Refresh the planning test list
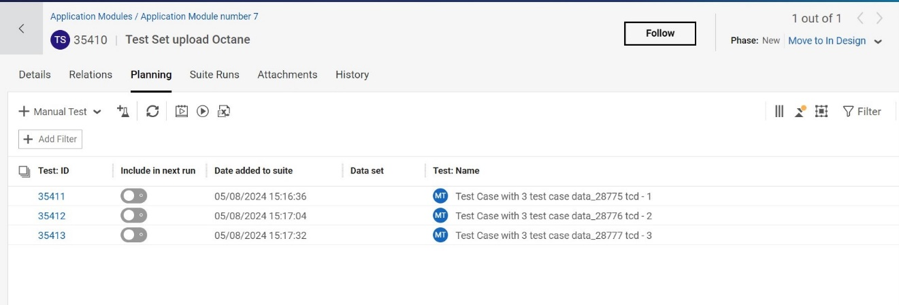 click(152, 111)
